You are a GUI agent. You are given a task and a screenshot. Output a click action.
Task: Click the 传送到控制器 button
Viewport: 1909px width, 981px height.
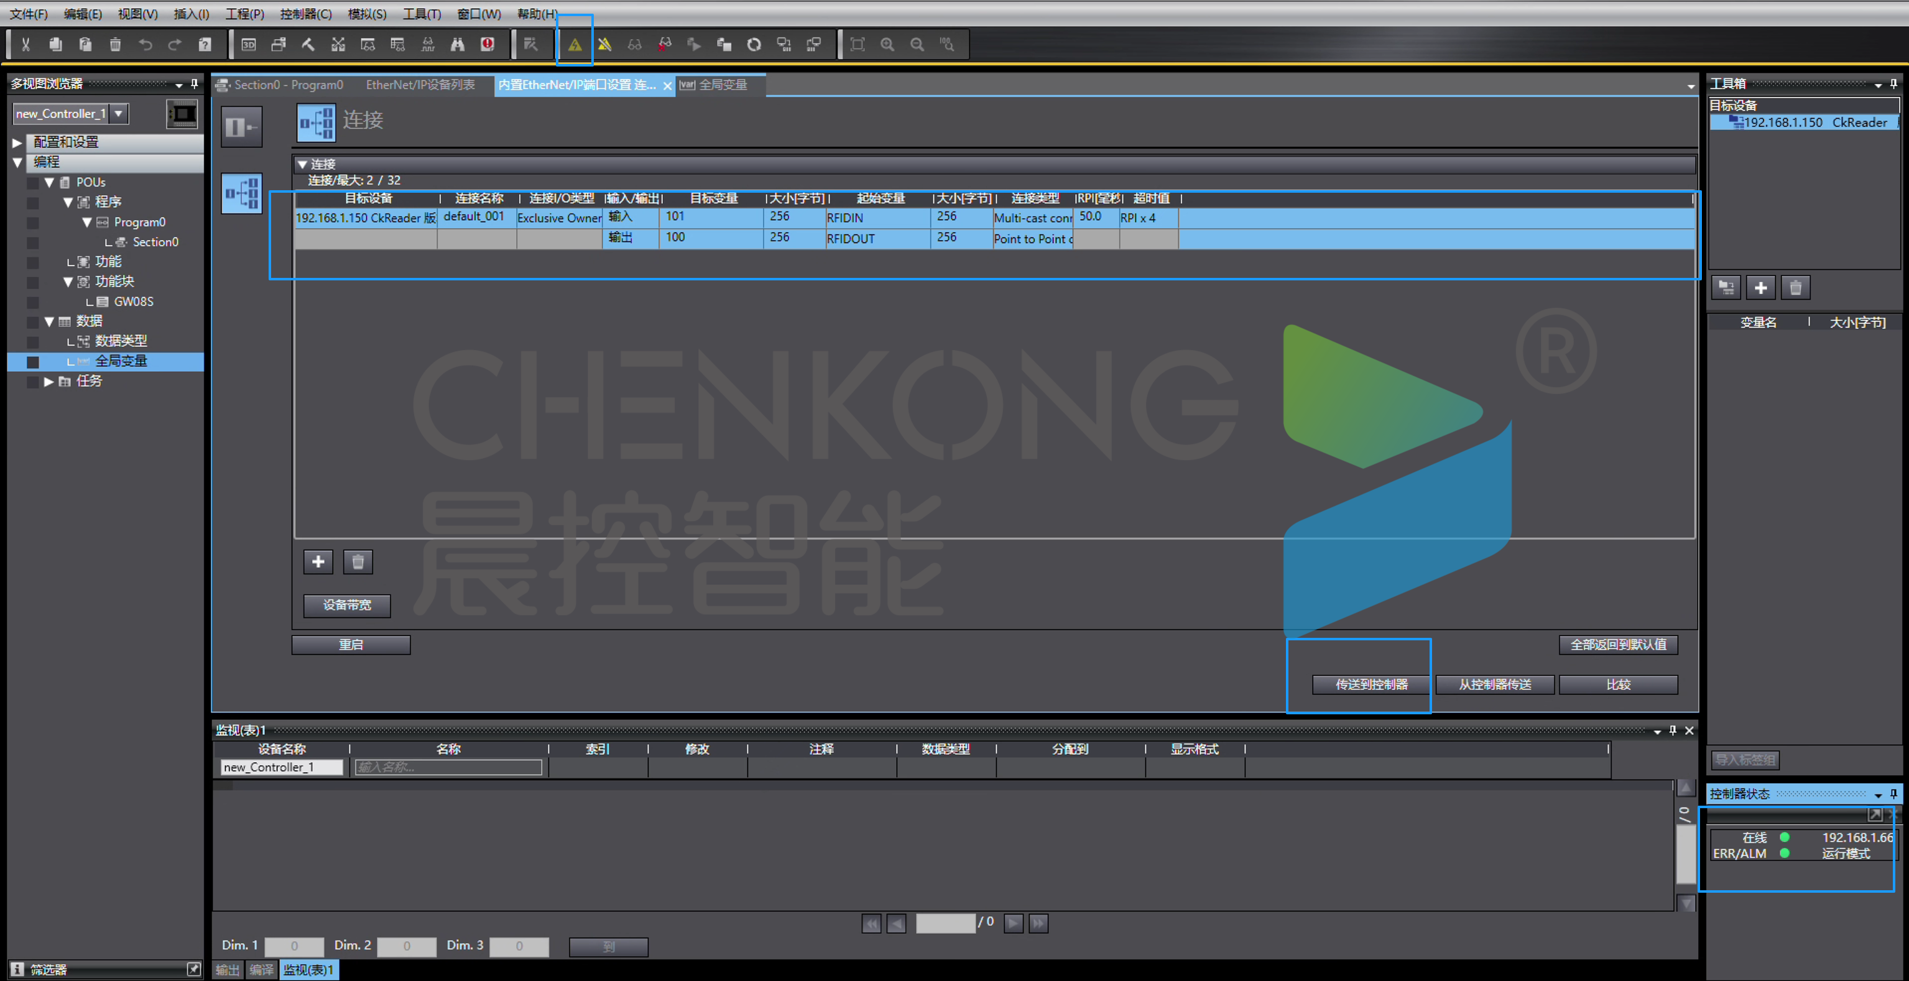pos(1371,684)
